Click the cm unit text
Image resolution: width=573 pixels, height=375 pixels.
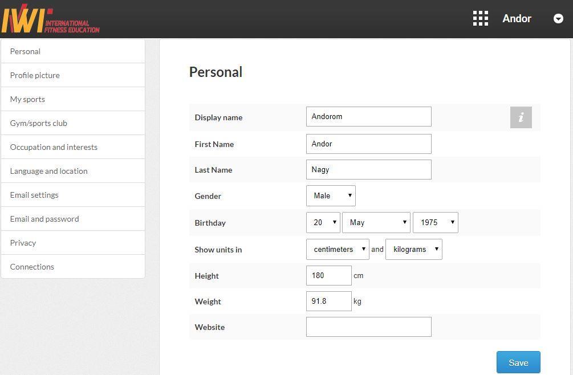(x=359, y=276)
